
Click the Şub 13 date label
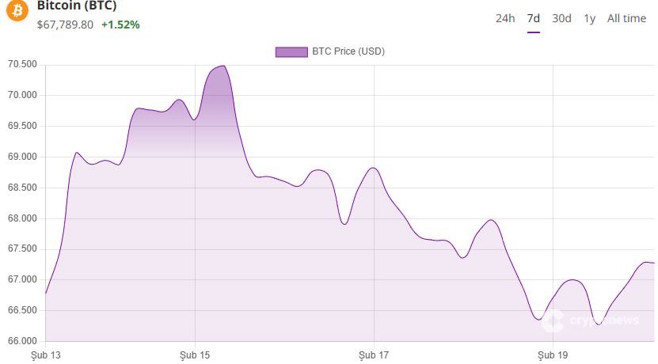click(x=45, y=355)
